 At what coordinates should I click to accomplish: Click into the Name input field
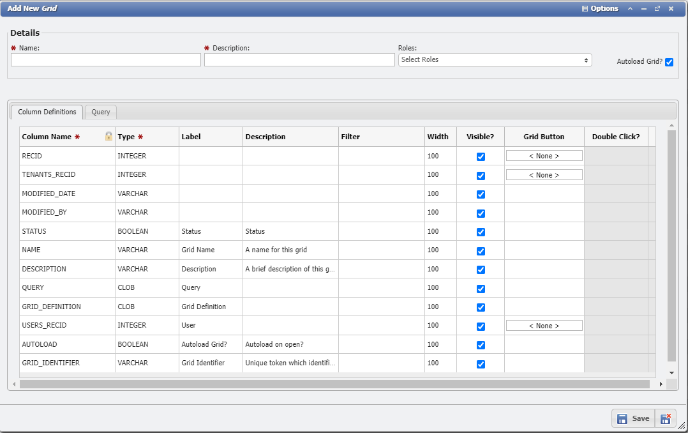point(106,60)
